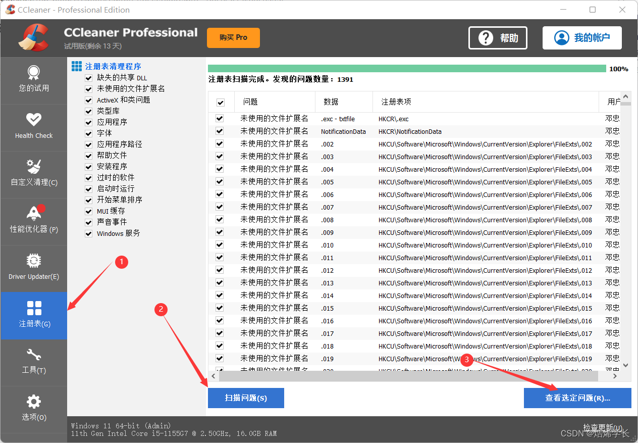Uncheck the row with data .010
Image resolution: width=638 pixels, height=443 pixels.
(220, 245)
